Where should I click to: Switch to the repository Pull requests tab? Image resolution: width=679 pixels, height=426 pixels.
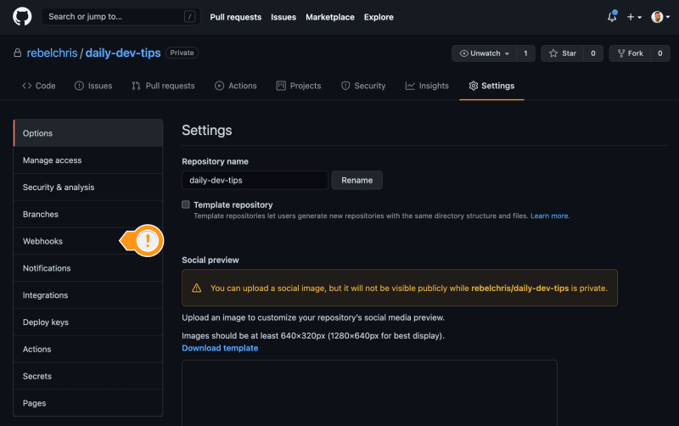pos(163,86)
